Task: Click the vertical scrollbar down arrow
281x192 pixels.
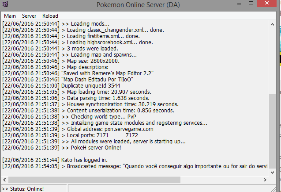Action: [272, 173]
